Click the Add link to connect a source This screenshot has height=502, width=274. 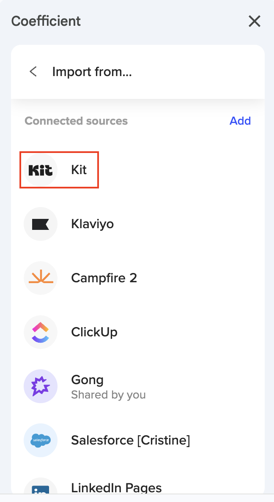pyautogui.click(x=240, y=121)
